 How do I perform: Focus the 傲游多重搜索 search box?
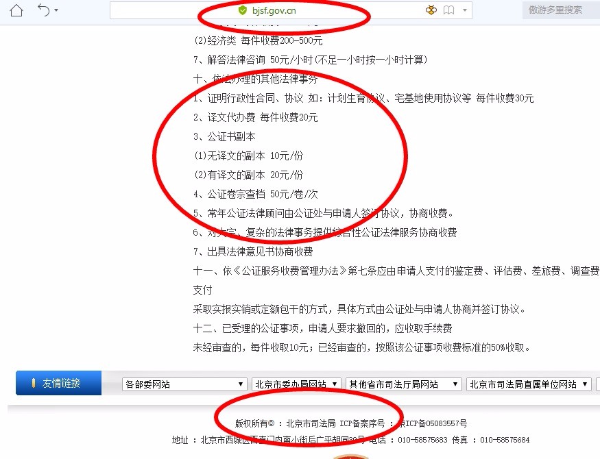click(561, 10)
